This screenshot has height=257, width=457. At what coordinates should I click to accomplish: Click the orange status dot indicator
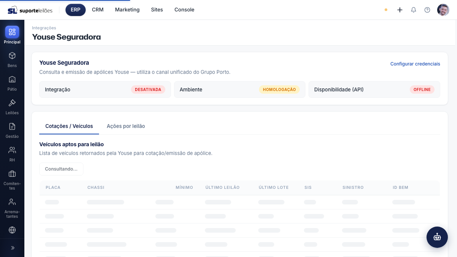[386, 10]
